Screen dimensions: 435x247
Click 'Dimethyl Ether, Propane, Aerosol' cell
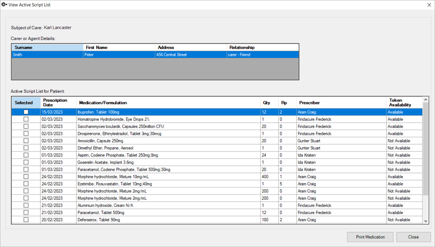pos(169,148)
